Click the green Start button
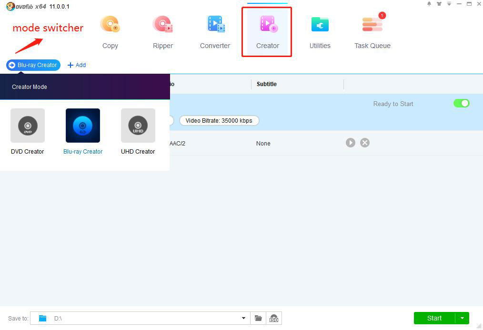The height and width of the screenshot is (330, 483). (x=434, y=318)
